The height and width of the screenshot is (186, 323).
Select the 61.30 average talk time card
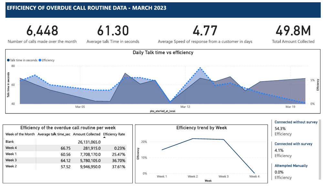coord(113,34)
